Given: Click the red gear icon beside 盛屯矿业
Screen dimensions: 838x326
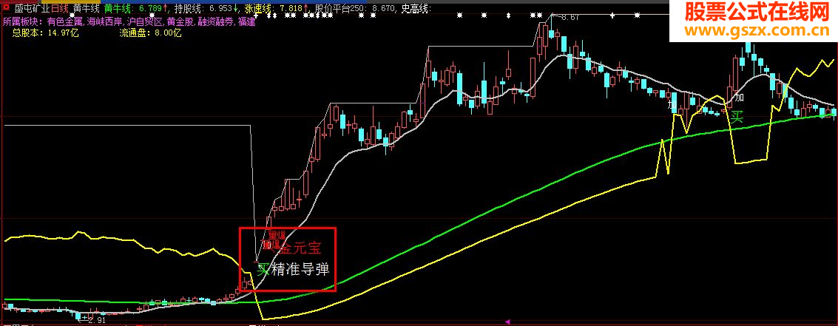Looking at the screenshot, I should point(7,9).
